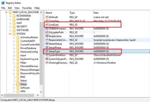This screenshot has height=102, width=150.
Task: Click the MountedDevices folder icon
Action: pyautogui.click(x=18, y=66)
